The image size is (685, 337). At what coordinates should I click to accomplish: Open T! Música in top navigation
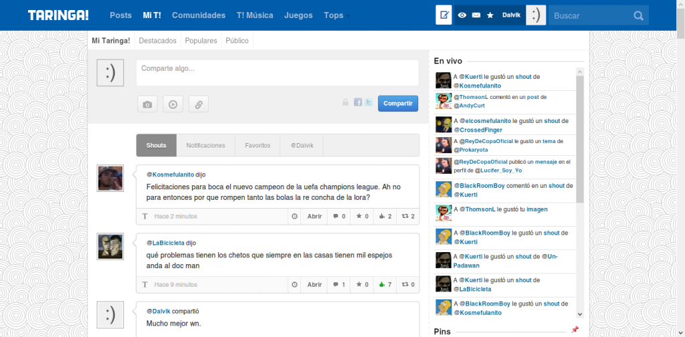point(255,15)
